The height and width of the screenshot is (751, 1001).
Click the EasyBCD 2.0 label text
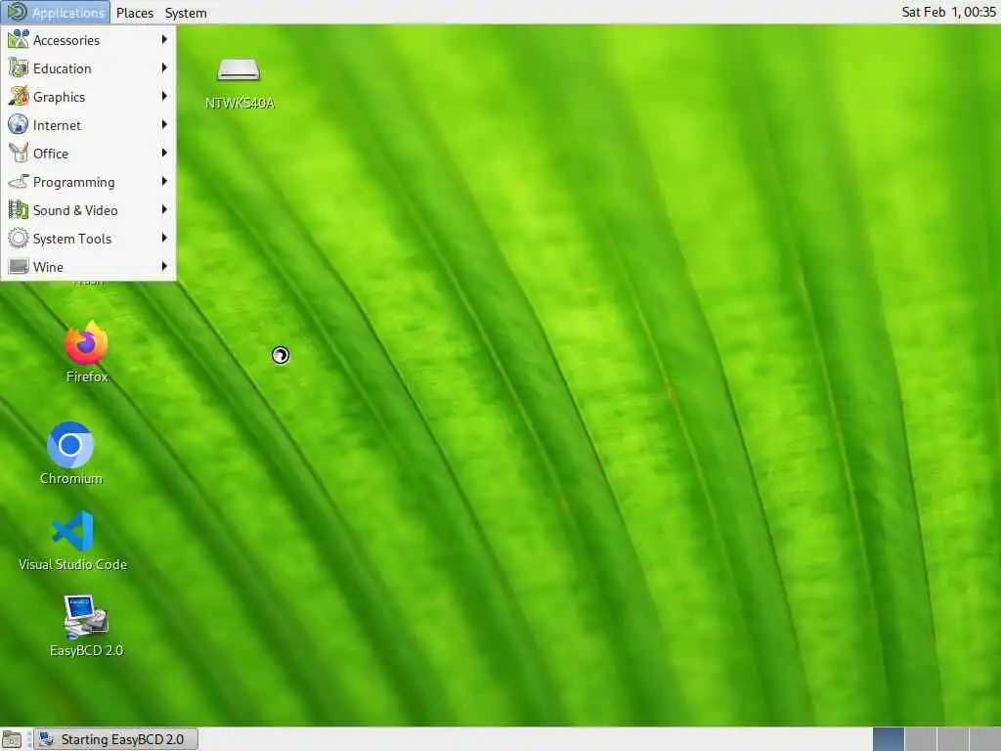(86, 650)
